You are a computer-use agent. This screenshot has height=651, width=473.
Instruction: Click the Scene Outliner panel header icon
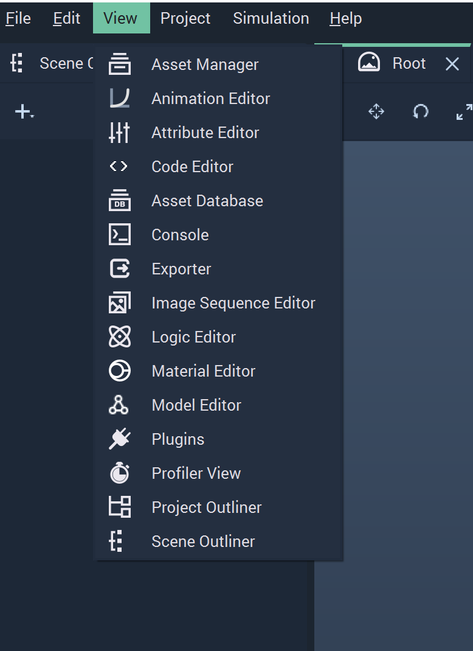click(x=16, y=63)
